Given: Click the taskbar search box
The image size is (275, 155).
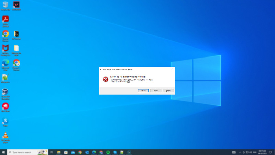Looking at the screenshot, I should coord(27,152).
